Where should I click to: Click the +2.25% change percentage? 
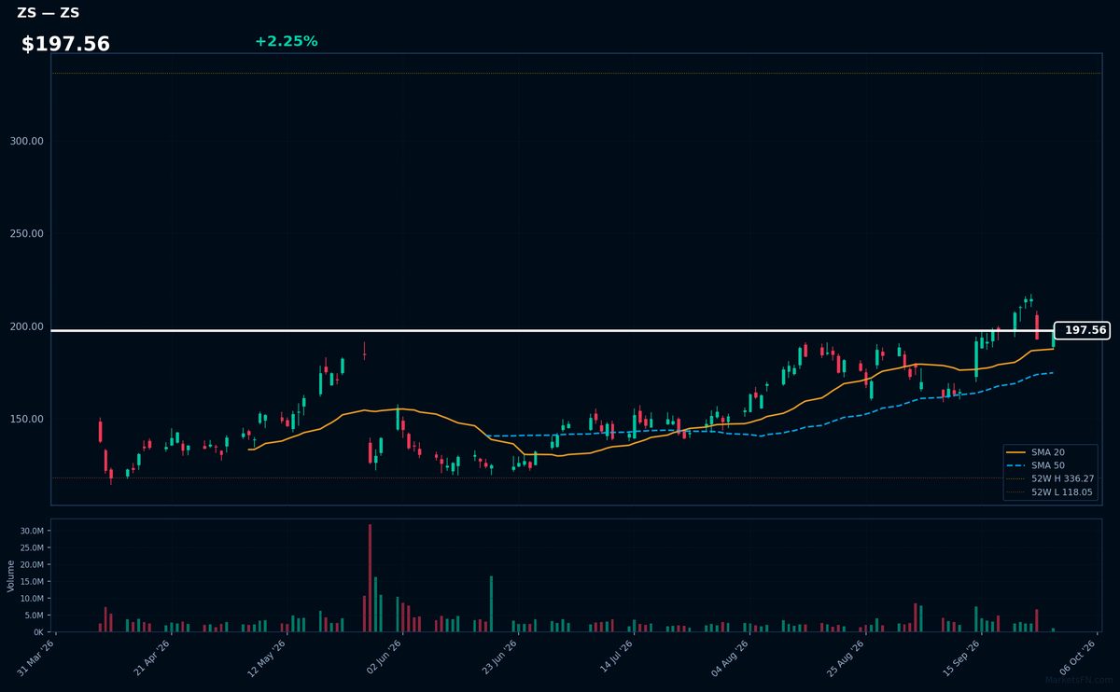[286, 41]
